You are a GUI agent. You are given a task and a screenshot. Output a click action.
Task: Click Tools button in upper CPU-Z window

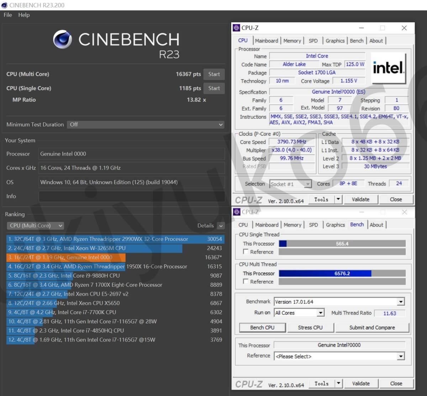[x=321, y=200]
